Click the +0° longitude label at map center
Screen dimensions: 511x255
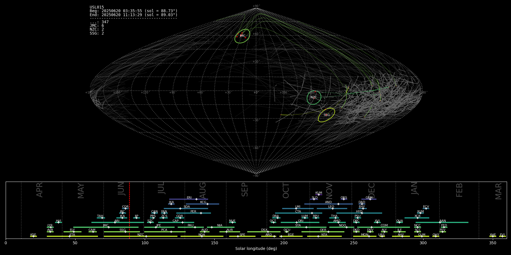[x=256, y=93]
